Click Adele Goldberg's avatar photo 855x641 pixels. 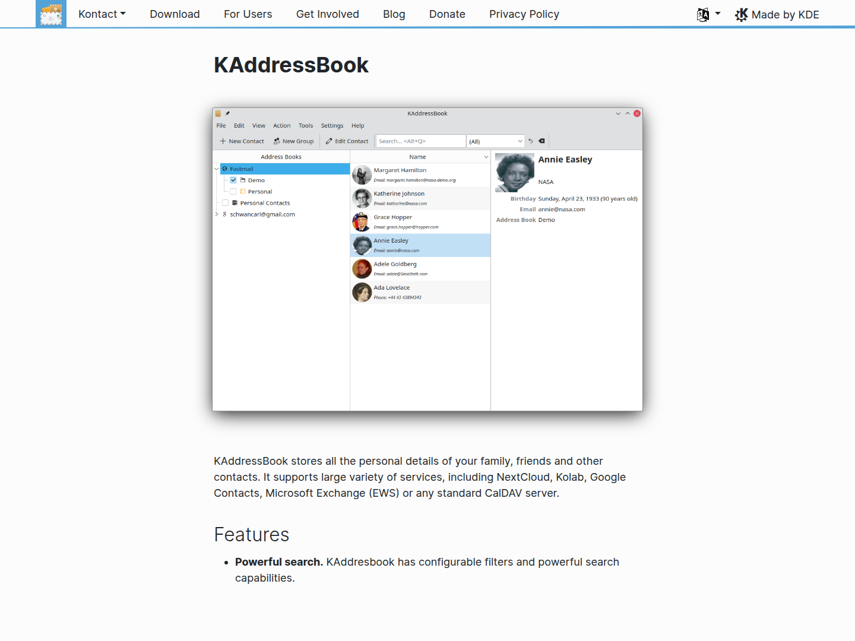coord(362,269)
